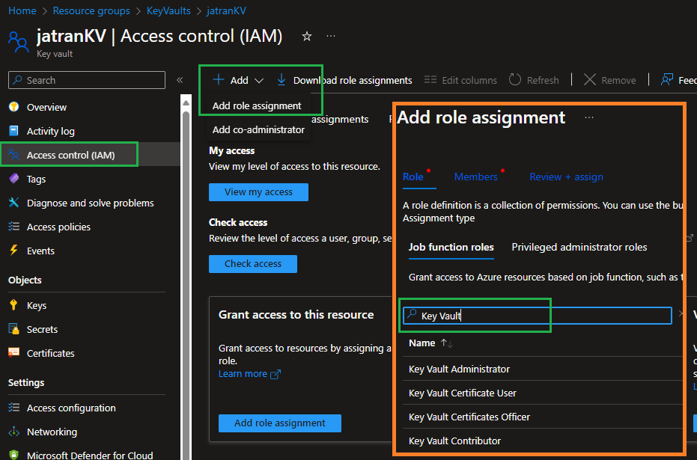Collapse the sidebar with double-chevron icon
697x460 pixels.
point(180,80)
